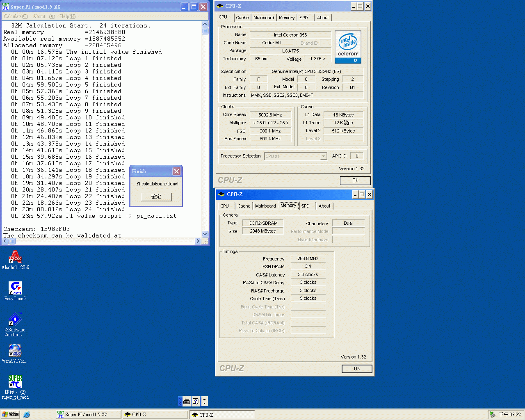Open the Calculate menu in Super PI
Viewport: 525px width, 420px height.
pos(16,16)
